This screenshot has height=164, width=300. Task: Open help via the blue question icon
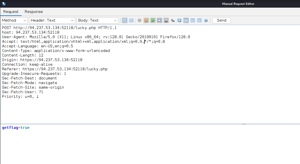pos(206,20)
